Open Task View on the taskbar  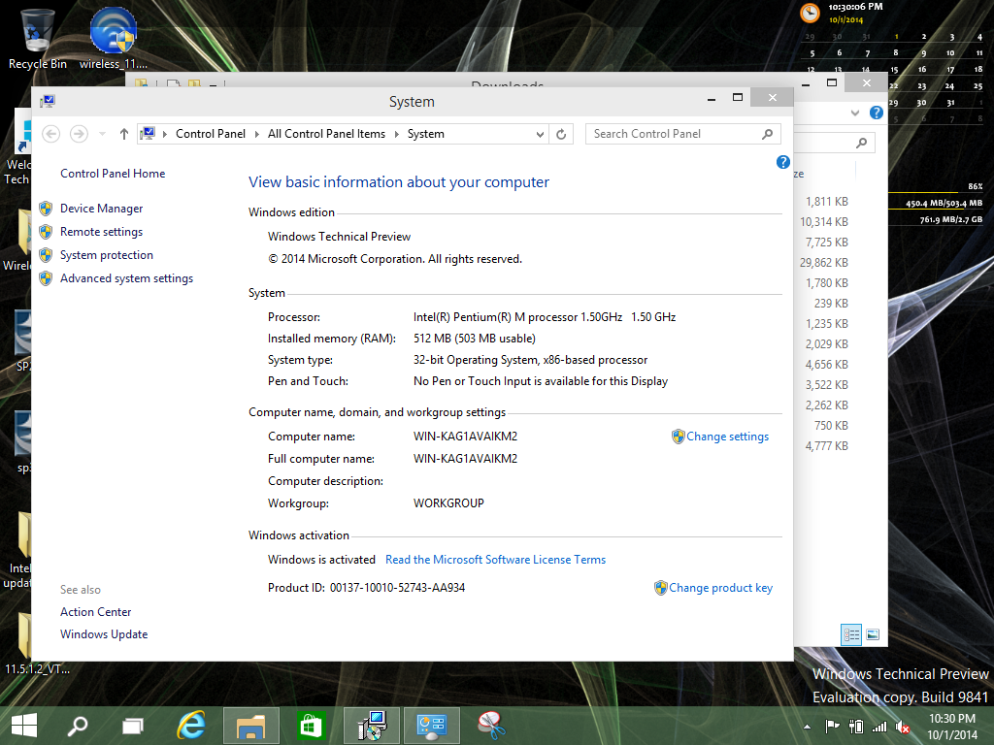point(132,726)
